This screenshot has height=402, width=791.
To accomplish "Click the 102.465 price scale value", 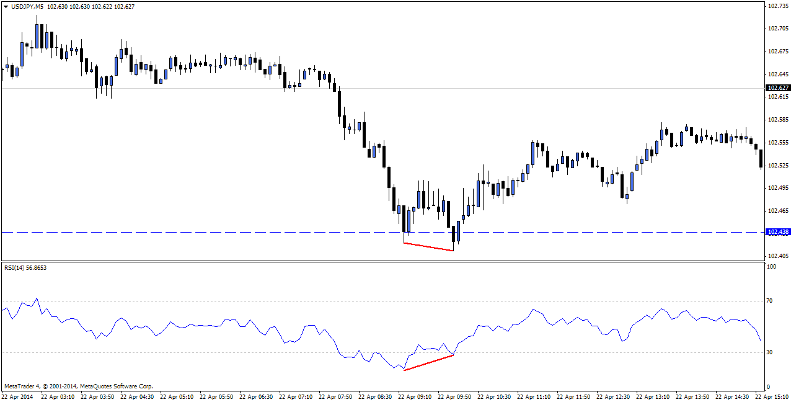I will 777,211.
